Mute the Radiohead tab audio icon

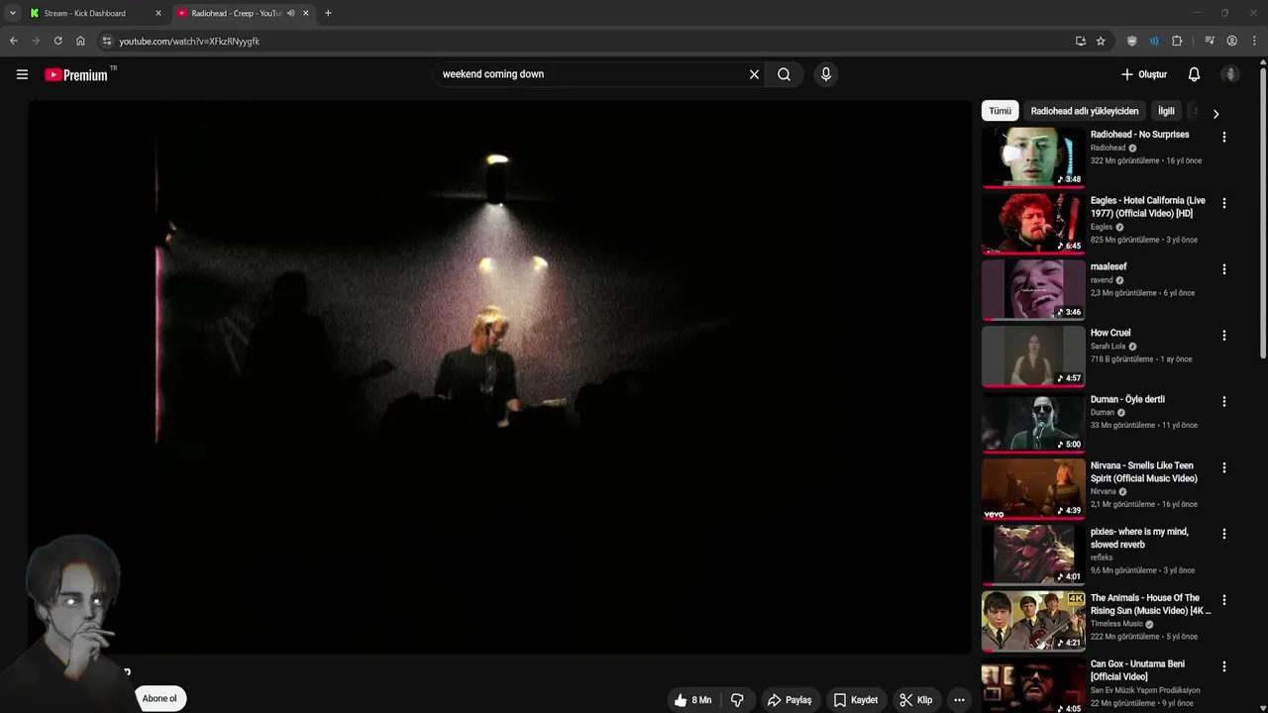(x=291, y=13)
